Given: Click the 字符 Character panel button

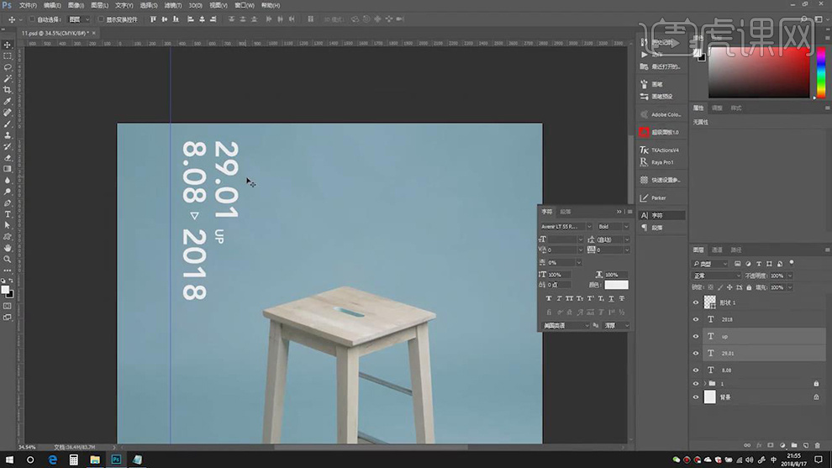Looking at the screenshot, I should 661,215.
